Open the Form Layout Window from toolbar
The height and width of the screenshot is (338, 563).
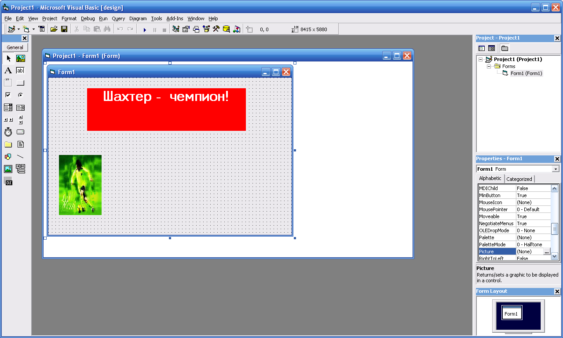click(196, 29)
